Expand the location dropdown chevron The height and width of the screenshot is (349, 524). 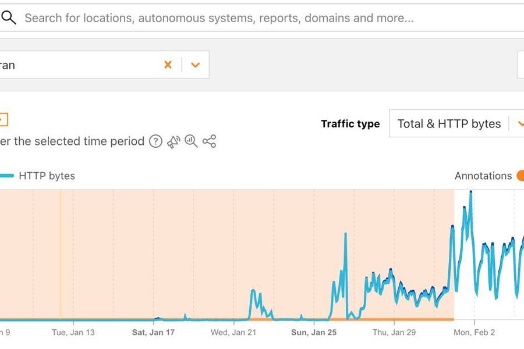195,65
